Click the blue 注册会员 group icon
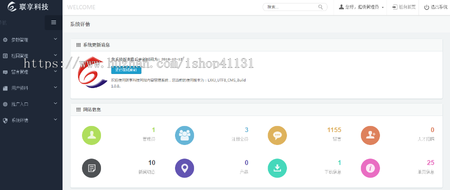The image size is (450, 190). (x=184, y=135)
